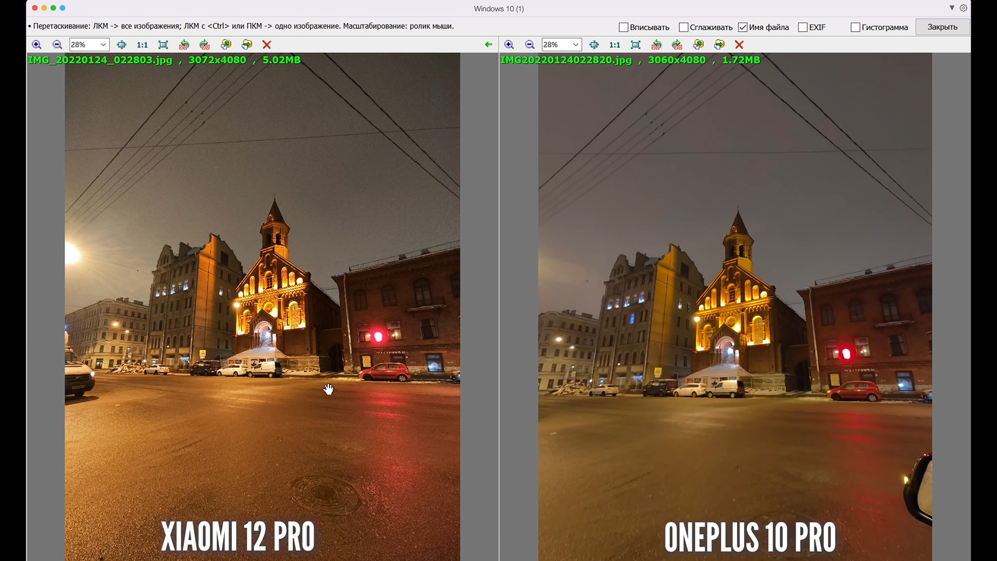Remove left image with red X
Viewport: 997px width, 561px height.
[x=267, y=45]
